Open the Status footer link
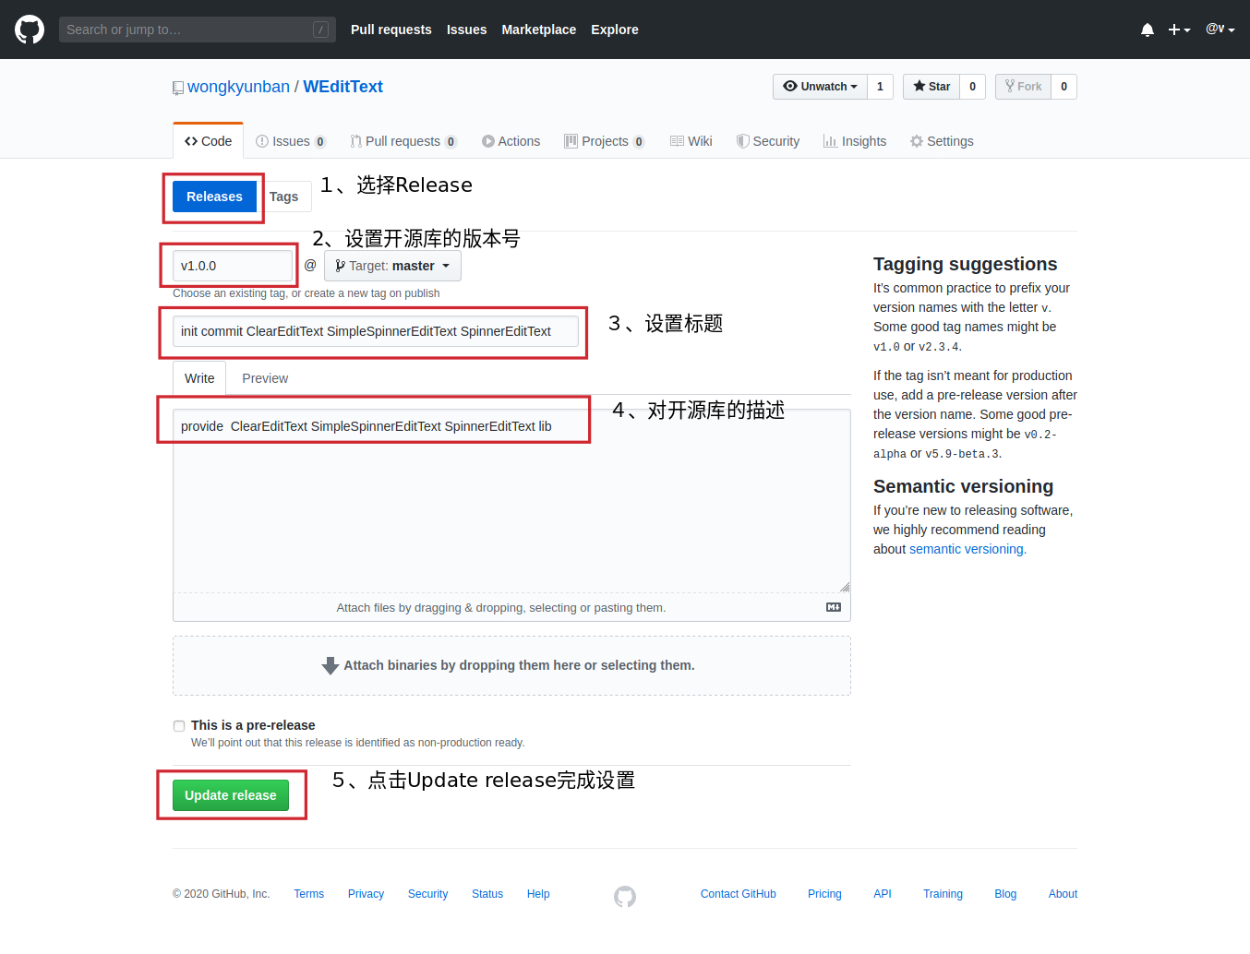1250x954 pixels. 487,894
